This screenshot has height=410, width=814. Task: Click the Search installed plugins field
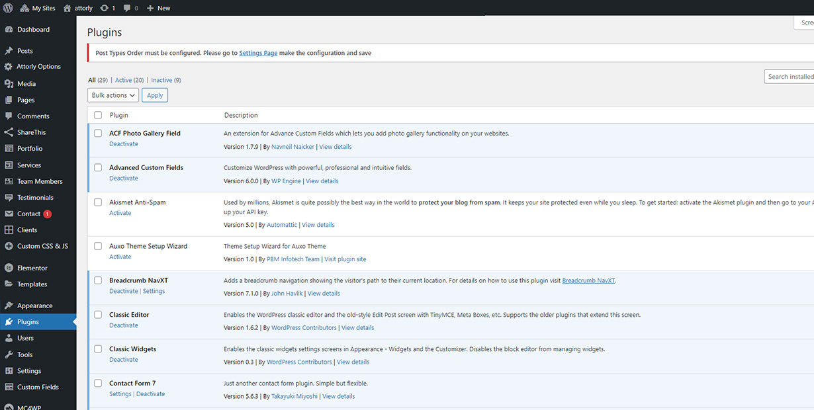(x=790, y=77)
